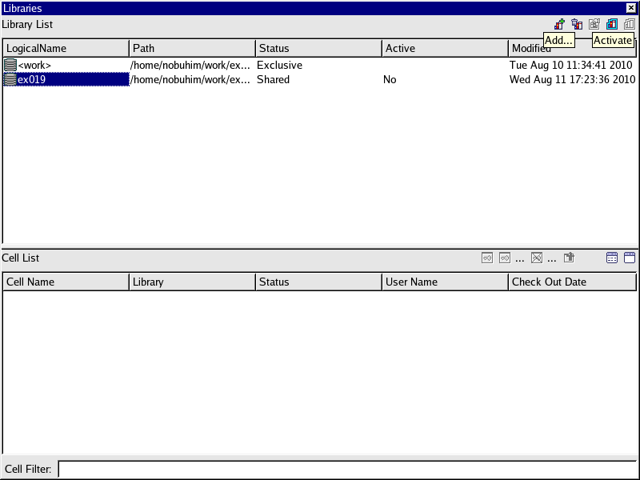Switch Cell List to plain window view icon
Viewport: 640px width, 480px height.
coord(630,258)
